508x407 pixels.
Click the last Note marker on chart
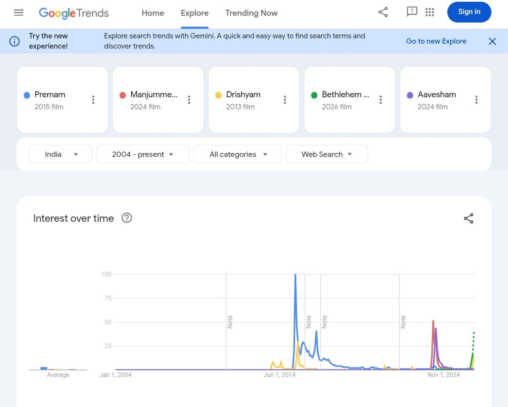403,322
